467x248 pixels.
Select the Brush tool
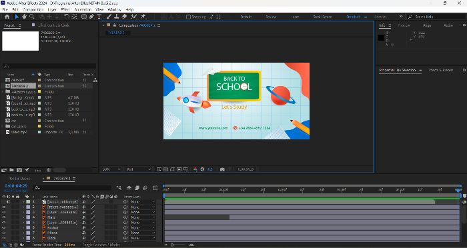[x=109, y=17]
